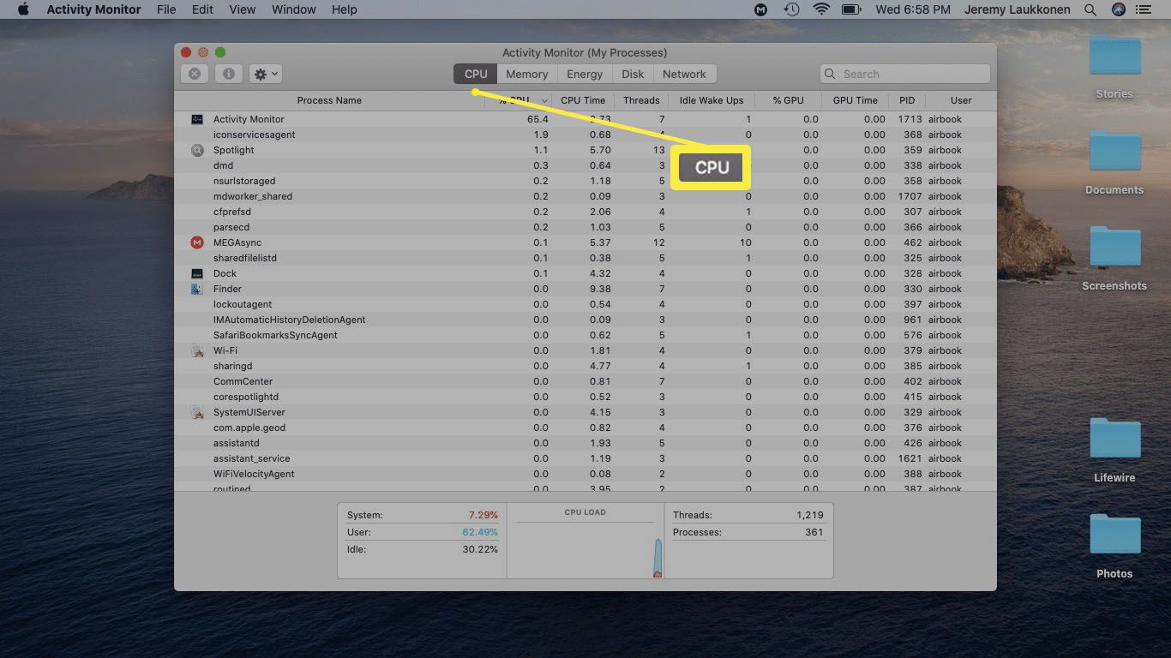Image resolution: width=1171 pixels, height=658 pixels.
Task: Click the battery status menu bar icon
Action: tap(851, 9)
